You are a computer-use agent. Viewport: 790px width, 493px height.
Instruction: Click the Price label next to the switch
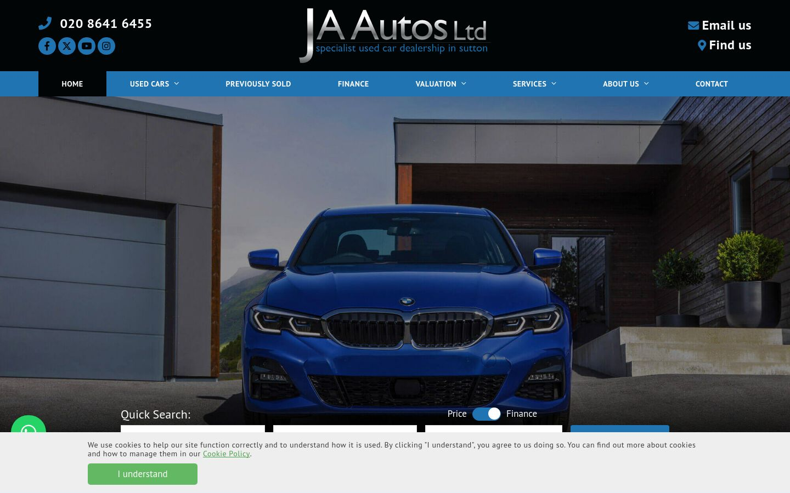[x=457, y=414]
